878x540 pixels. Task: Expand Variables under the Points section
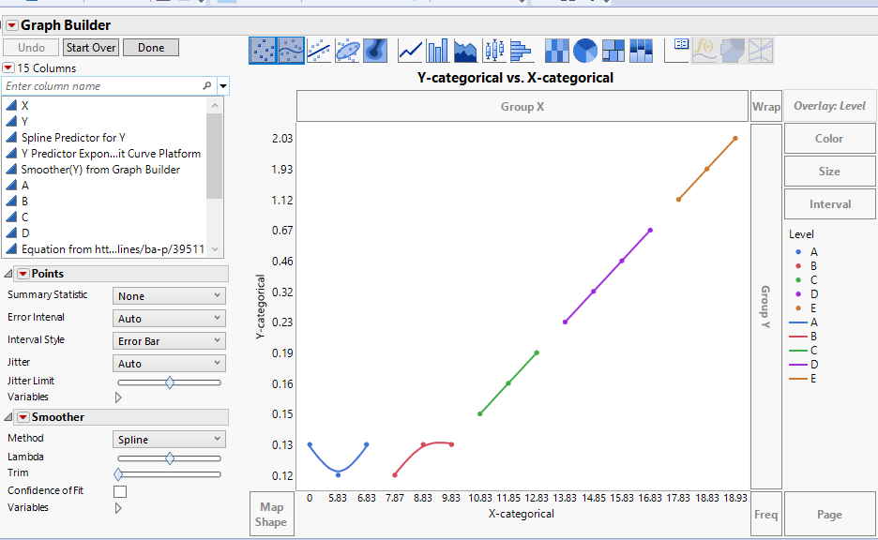click(x=118, y=397)
